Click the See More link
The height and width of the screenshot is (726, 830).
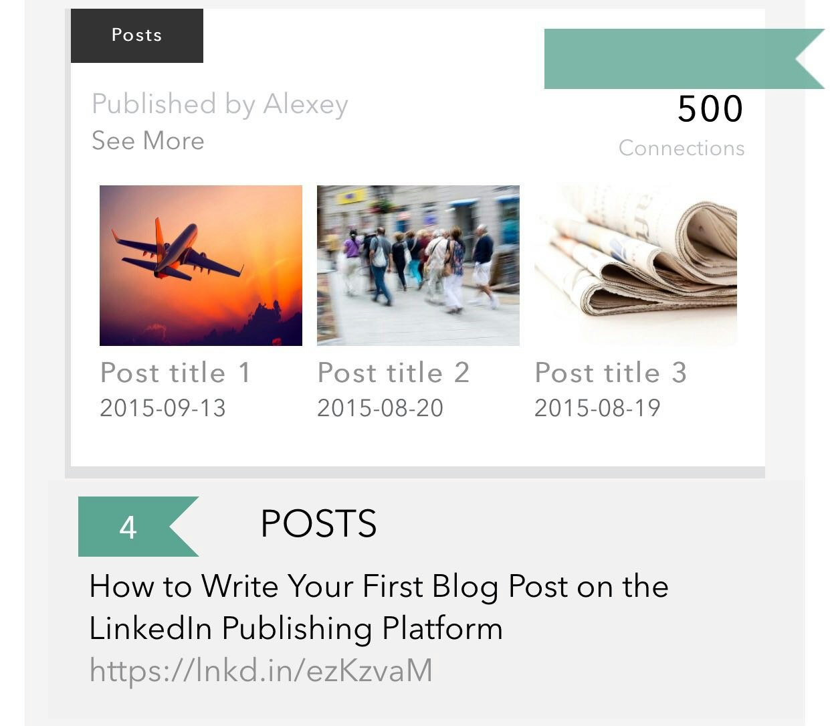[x=147, y=141]
